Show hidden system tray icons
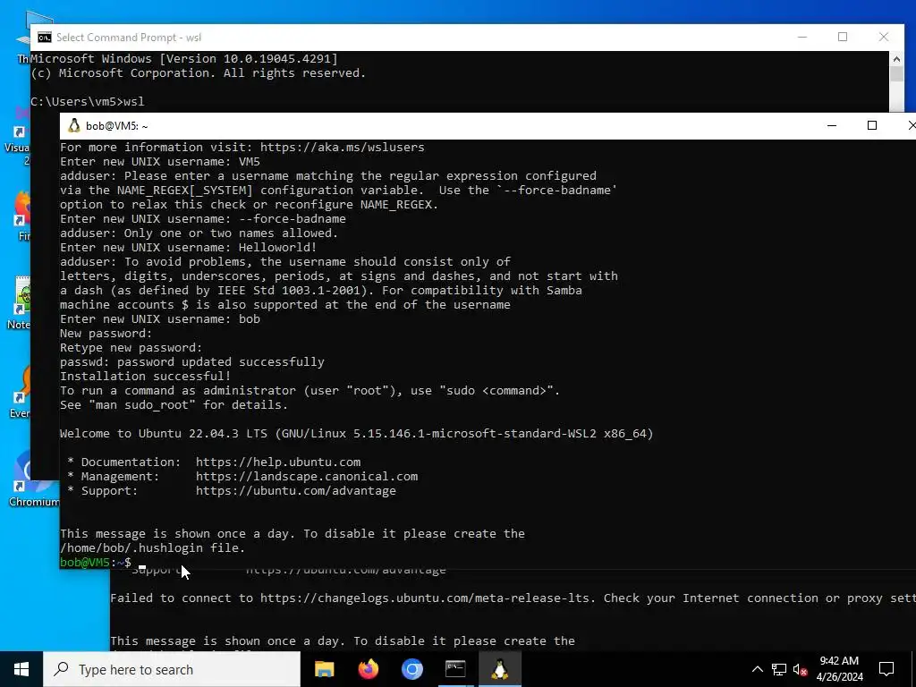Viewport: 916px width, 687px height. [757, 669]
